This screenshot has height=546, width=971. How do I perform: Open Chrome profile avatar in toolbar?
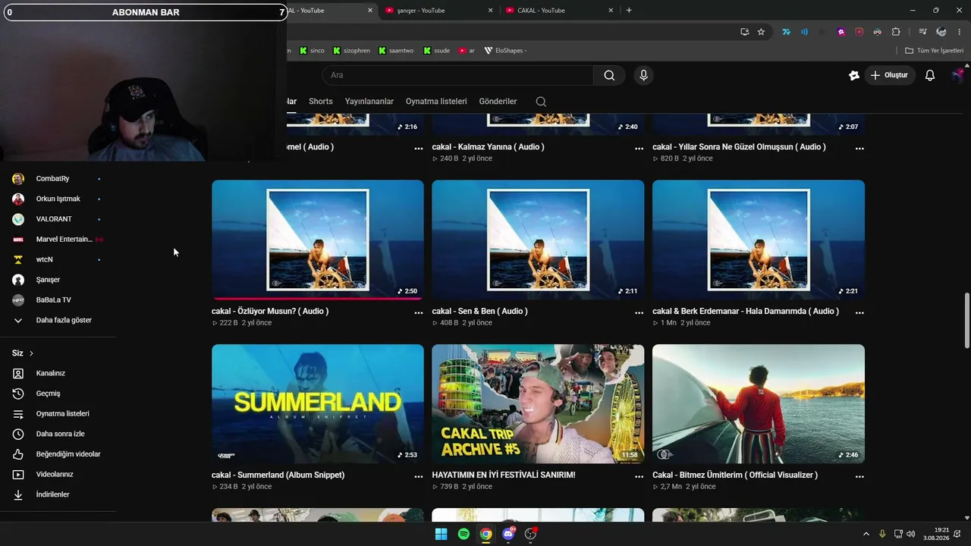pyautogui.click(x=941, y=32)
